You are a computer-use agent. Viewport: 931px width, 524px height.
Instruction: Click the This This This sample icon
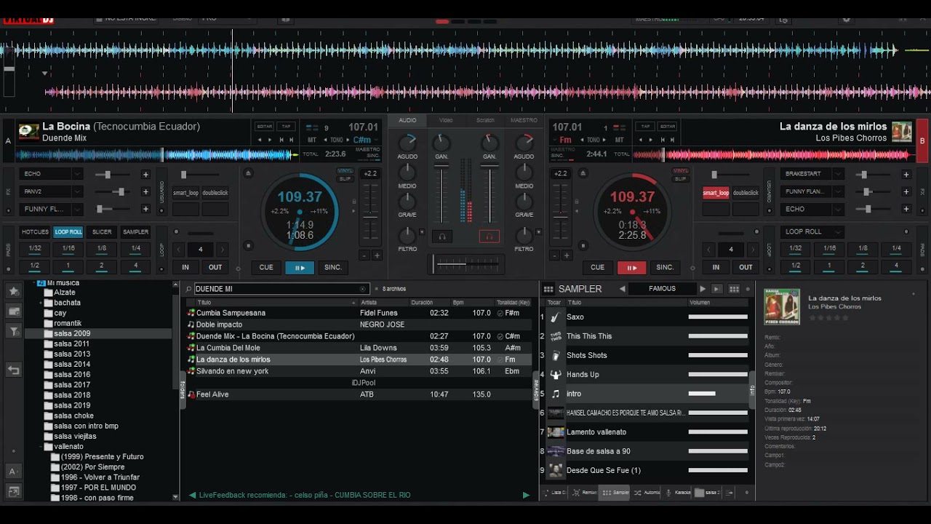556,336
